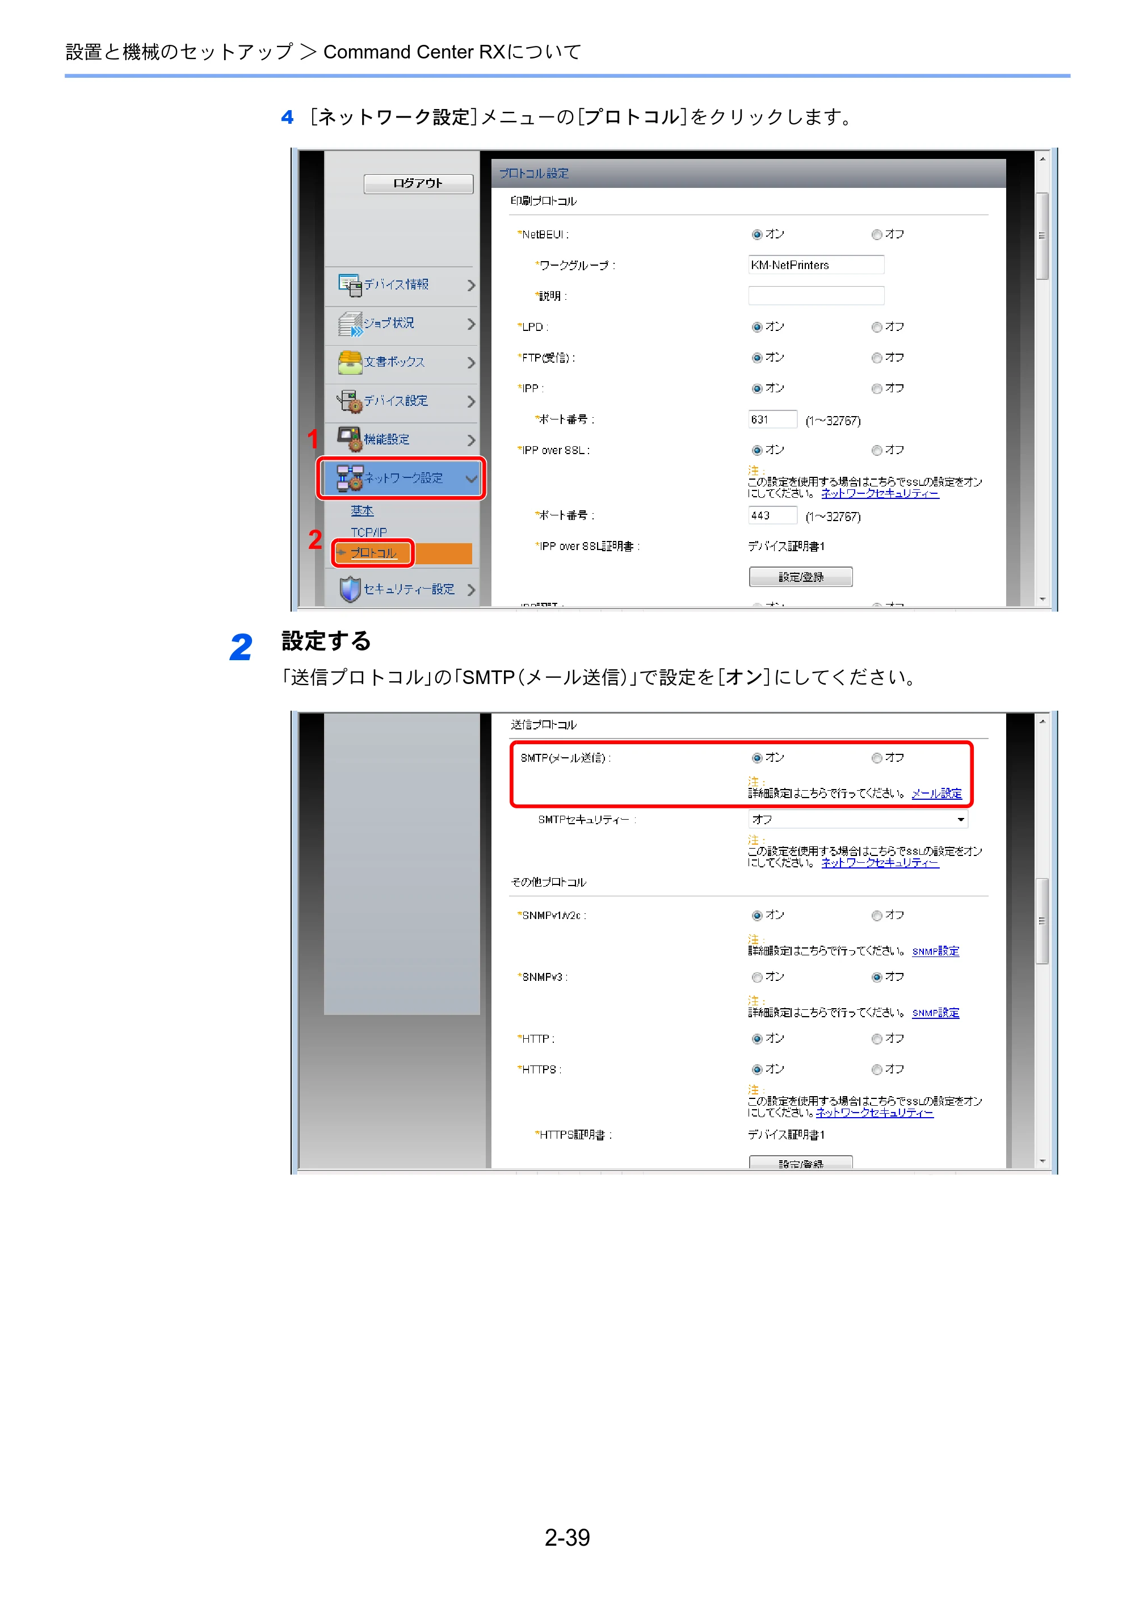Click the lower screenshot's scrollbar thumb
The image size is (1135, 1607).
pos(1042,921)
